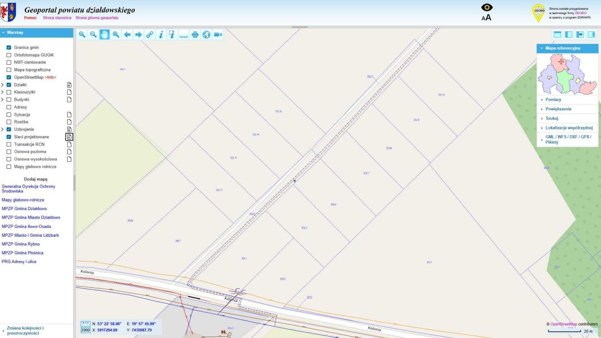This screenshot has width=601, height=338.
Task: Toggle high contrast mode eye icon
Action: coord(487,8)
